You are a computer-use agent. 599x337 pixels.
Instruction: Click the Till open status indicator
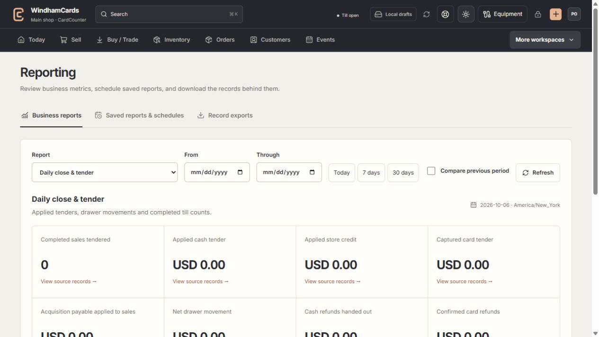pyautogui.click(x=348, y=15)
